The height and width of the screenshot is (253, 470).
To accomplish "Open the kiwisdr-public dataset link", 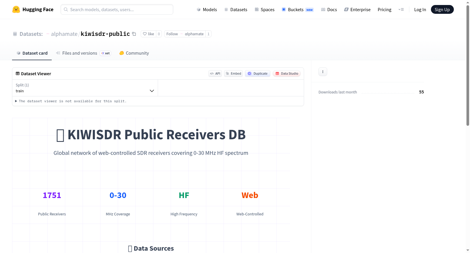I will 105,34.
